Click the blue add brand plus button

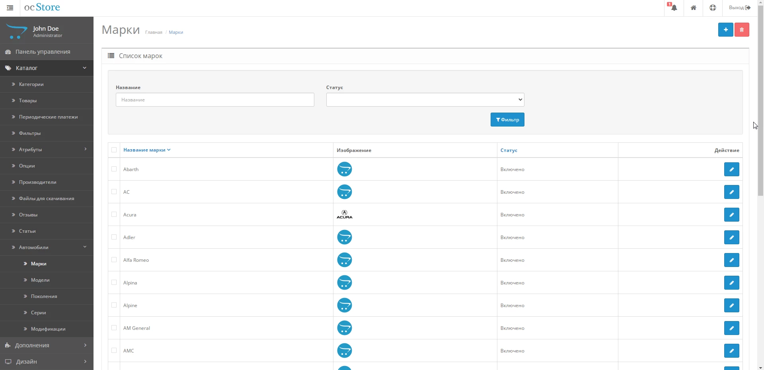(x=725, y=29)
